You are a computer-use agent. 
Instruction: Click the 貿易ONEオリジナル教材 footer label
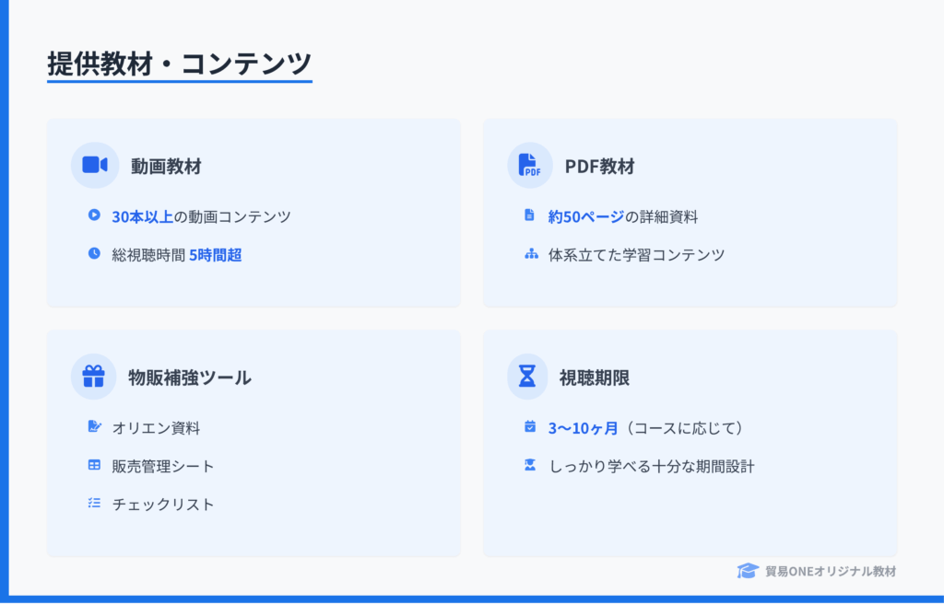pyautogui.click(x=831, y=572)
